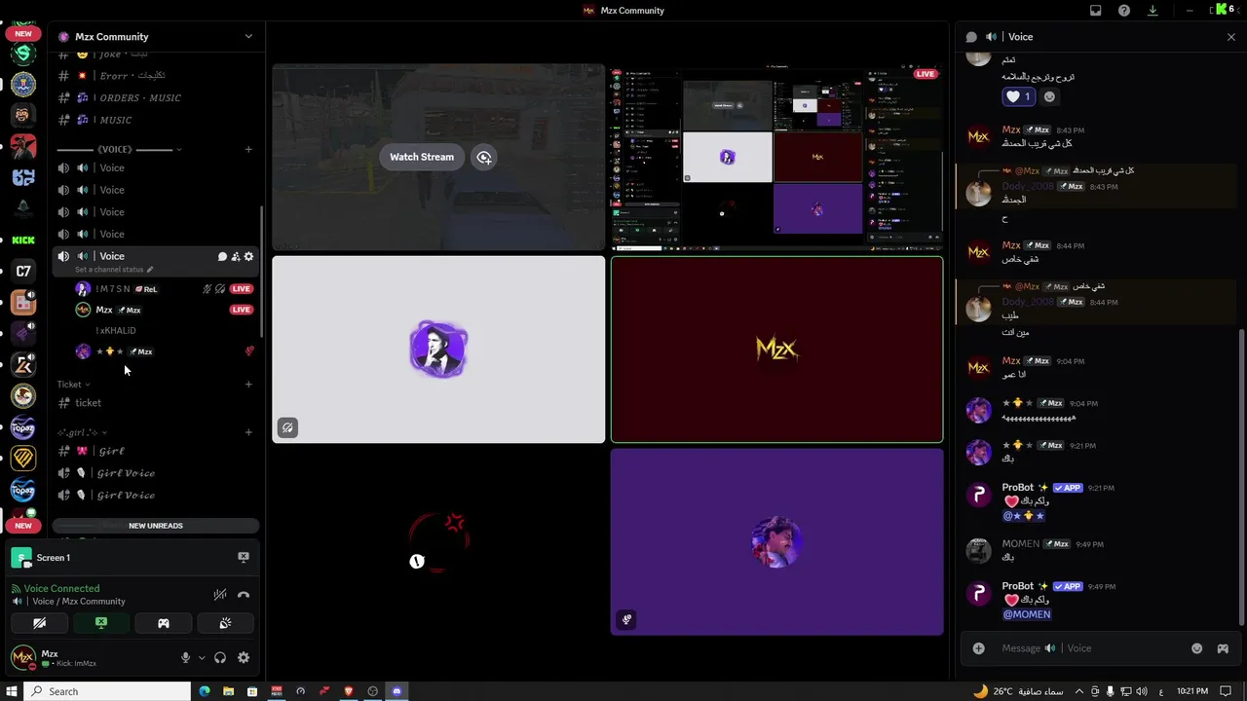Collapse the VOICE category
Screen dimensions: 1247x701
[120, 150]
